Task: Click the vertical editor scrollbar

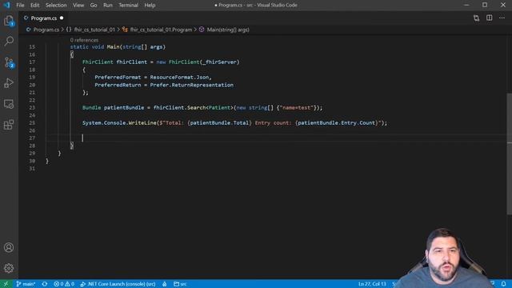Action: pyautogui.click(x=509, y=154)
